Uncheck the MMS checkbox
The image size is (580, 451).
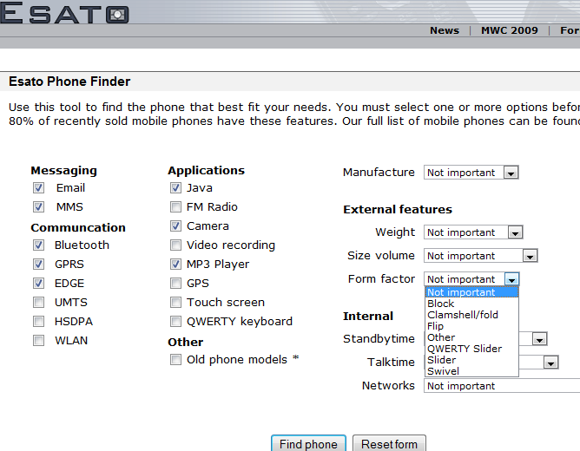click(38, 206)
